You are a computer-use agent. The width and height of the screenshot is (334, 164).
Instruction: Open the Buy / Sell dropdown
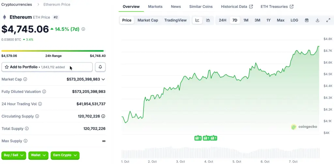[14, 155]
